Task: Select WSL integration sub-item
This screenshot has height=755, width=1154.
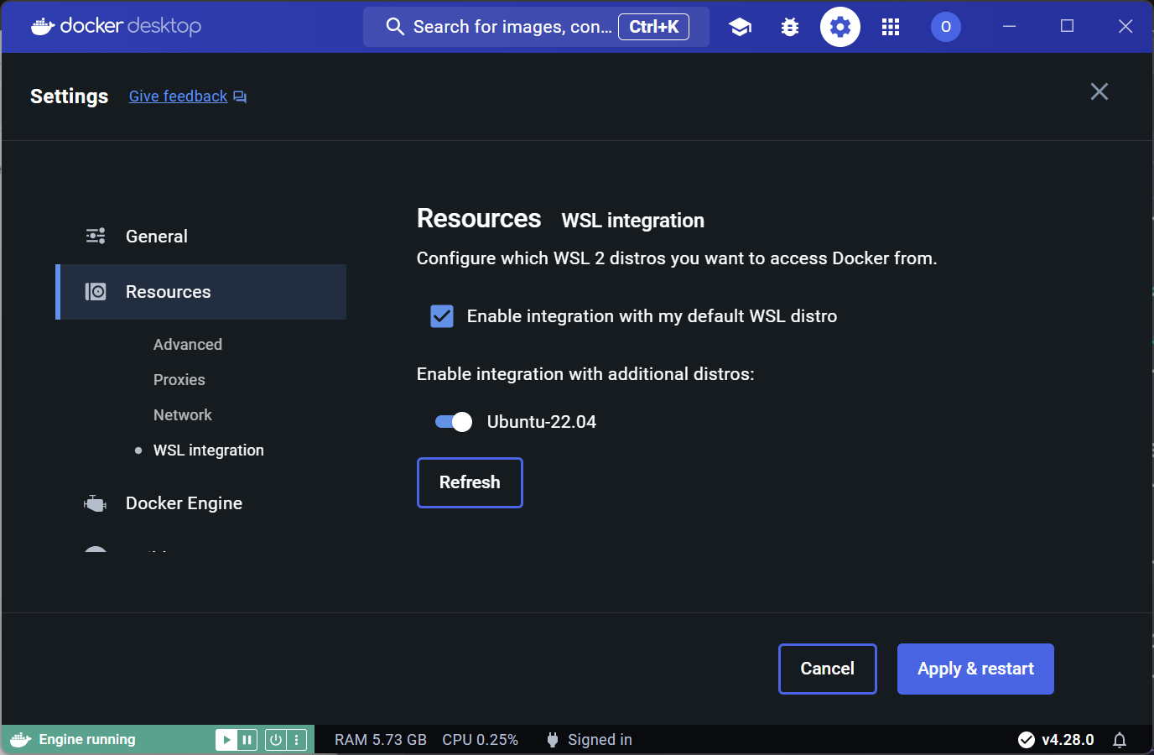Action: pos(209,450)
